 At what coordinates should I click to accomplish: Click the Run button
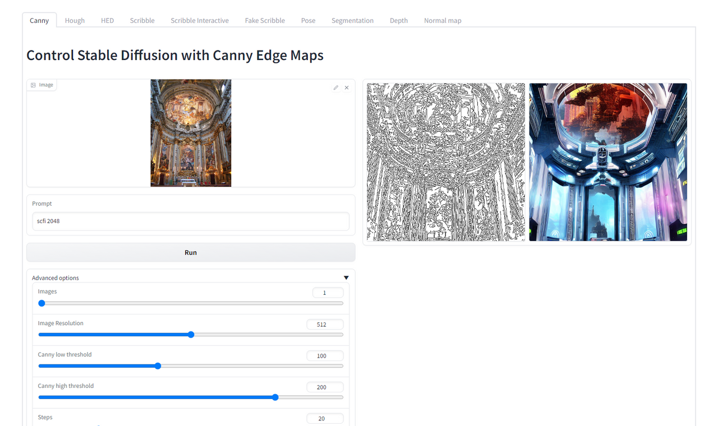coord(191,252)
